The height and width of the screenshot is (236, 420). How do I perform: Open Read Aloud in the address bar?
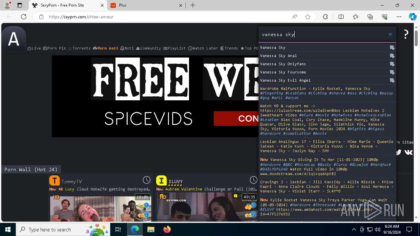pyautogui.click(x=295, y=17)
